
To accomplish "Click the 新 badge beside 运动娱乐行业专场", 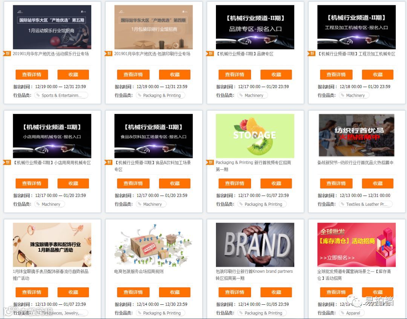I will 7,54.
